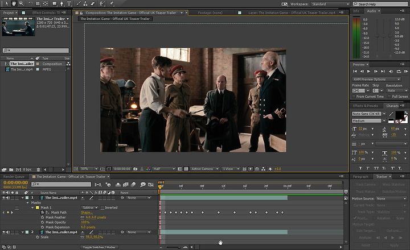Collapse the Masks group of layer 1
The height and width of the screenshot is (250, 410).
click(x=28, y=202)
